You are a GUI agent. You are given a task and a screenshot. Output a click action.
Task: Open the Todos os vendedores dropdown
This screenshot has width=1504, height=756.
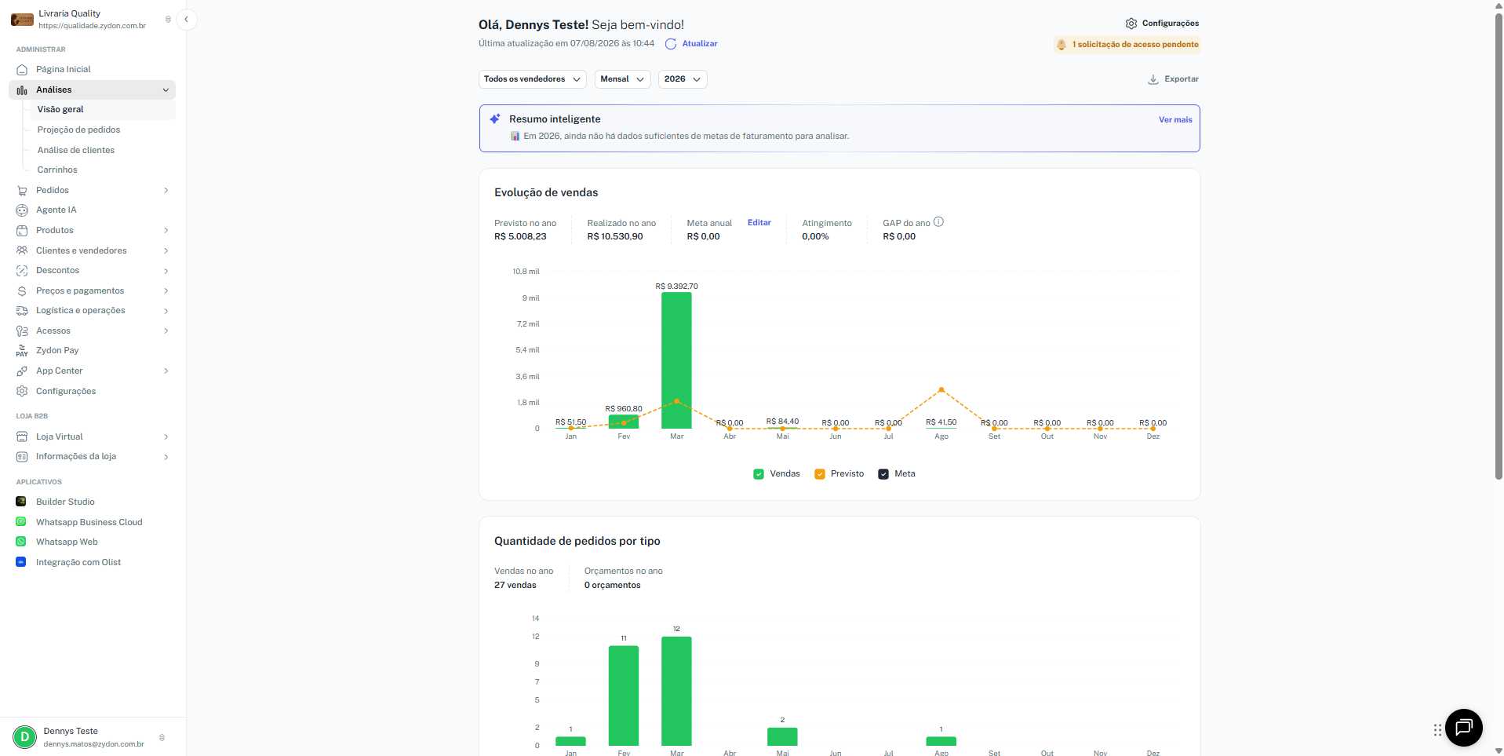533,79
